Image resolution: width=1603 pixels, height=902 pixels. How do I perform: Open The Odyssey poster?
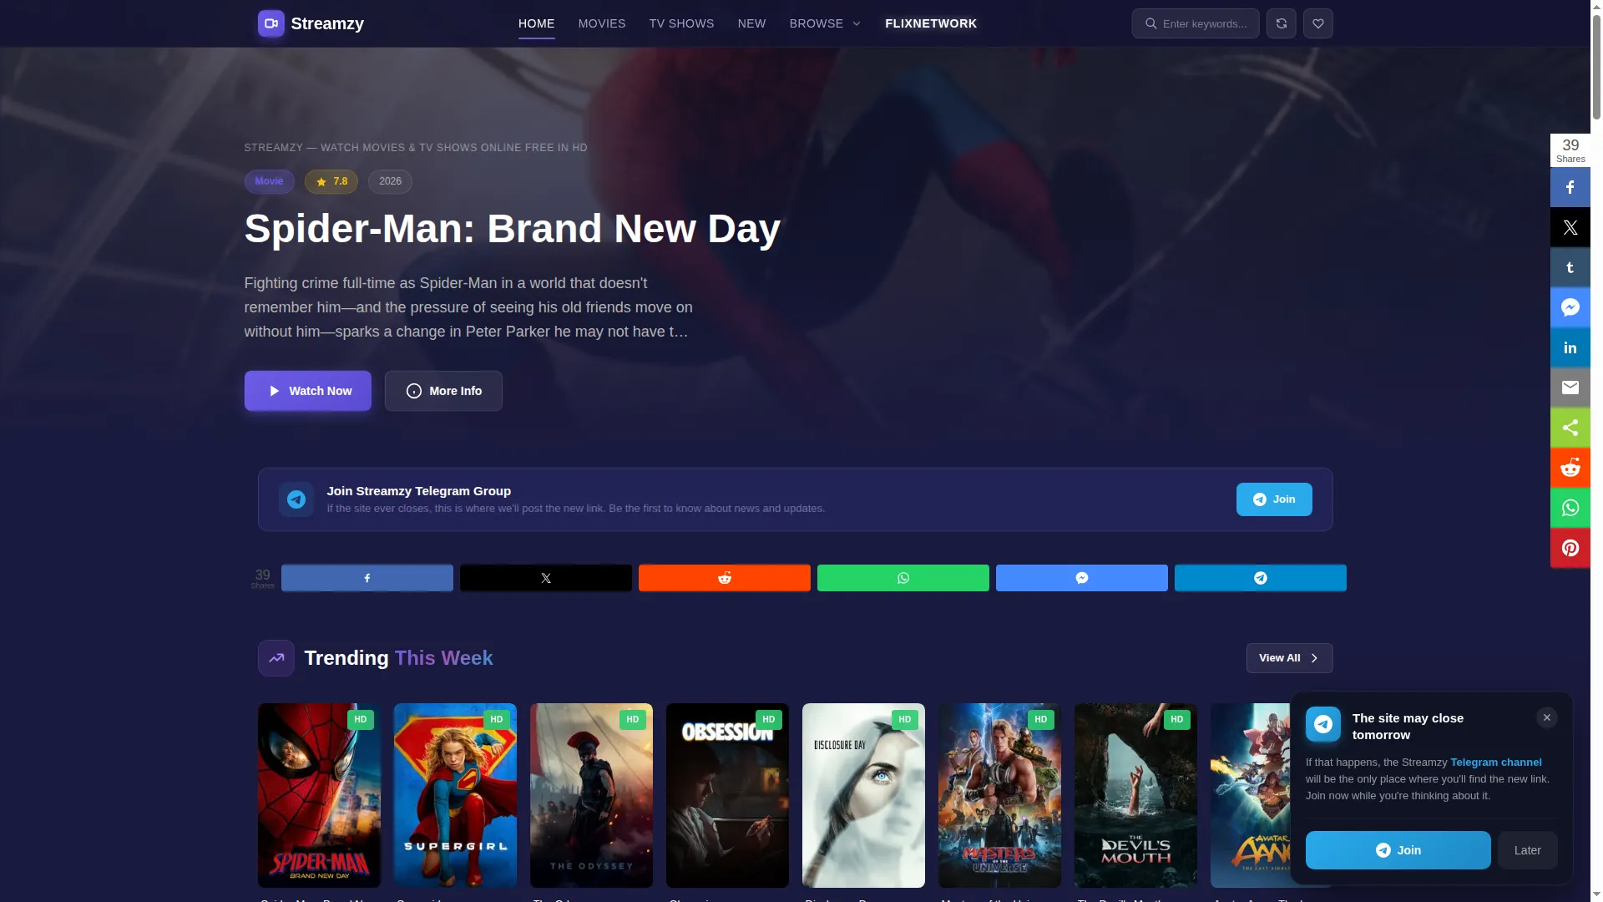click(x=591, y=795)
